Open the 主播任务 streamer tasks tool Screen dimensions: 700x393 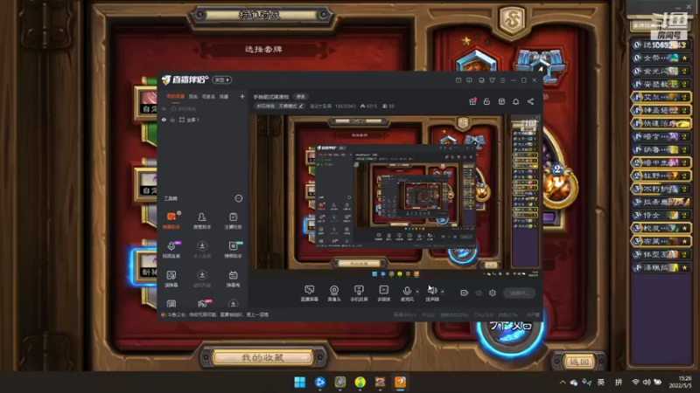pos(233,221)
